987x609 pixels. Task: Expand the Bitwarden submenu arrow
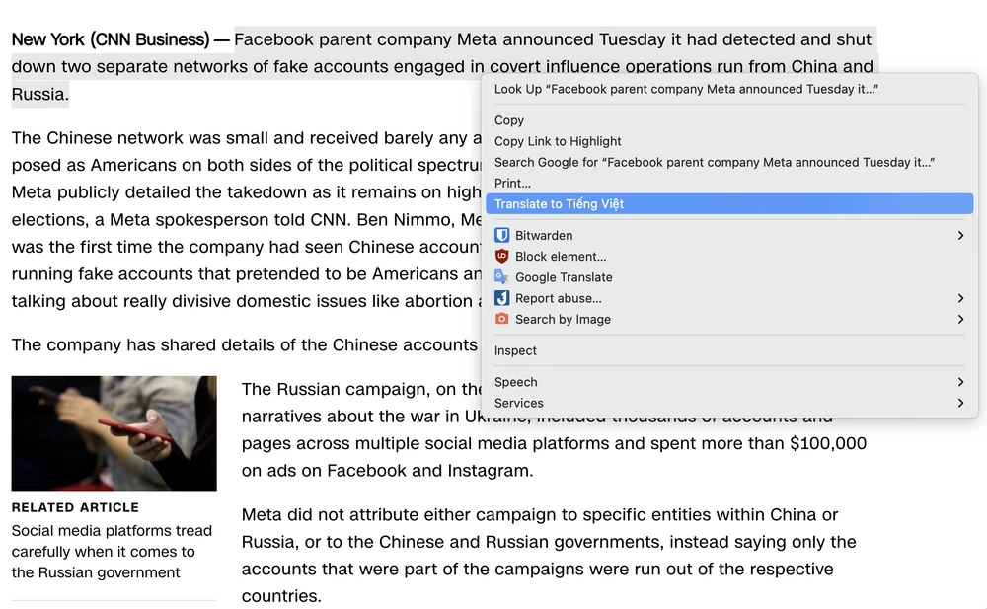pyautogui.click(x=960, y=236)
